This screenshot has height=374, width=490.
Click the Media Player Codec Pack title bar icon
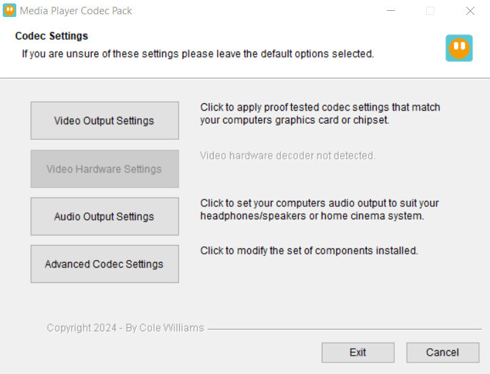click(x=10, y=11)
